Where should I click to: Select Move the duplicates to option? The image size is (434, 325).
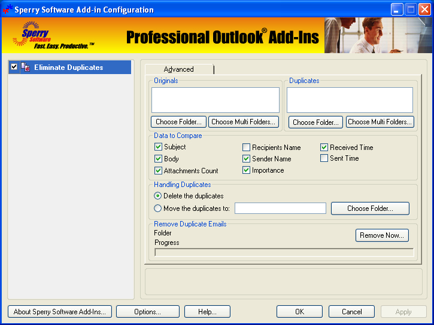pos(157,208)
